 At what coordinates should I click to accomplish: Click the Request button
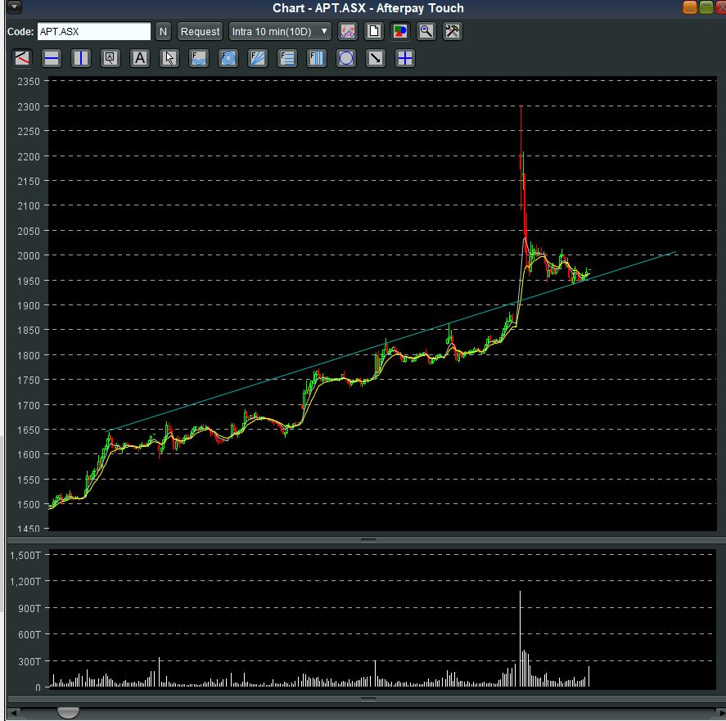(x=200, y=31)
